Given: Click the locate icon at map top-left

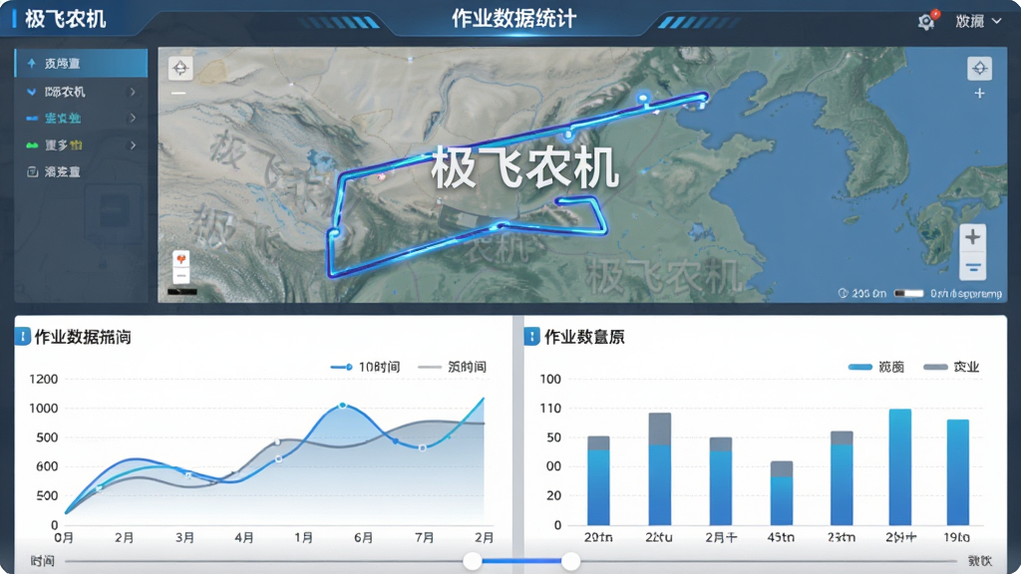Looking at the screenshot, I should tap(180, 68).
